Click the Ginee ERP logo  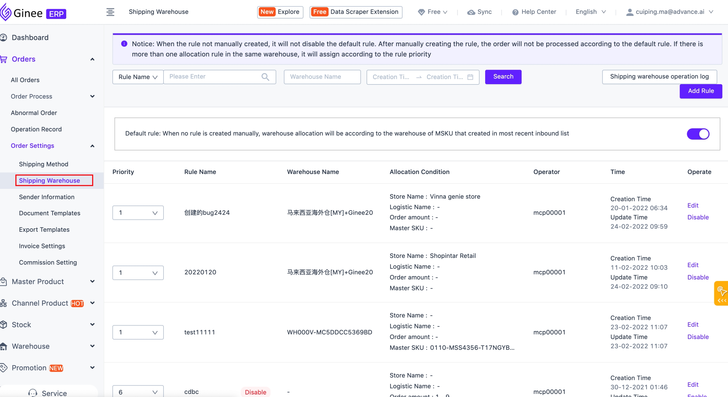click(33, 13)
